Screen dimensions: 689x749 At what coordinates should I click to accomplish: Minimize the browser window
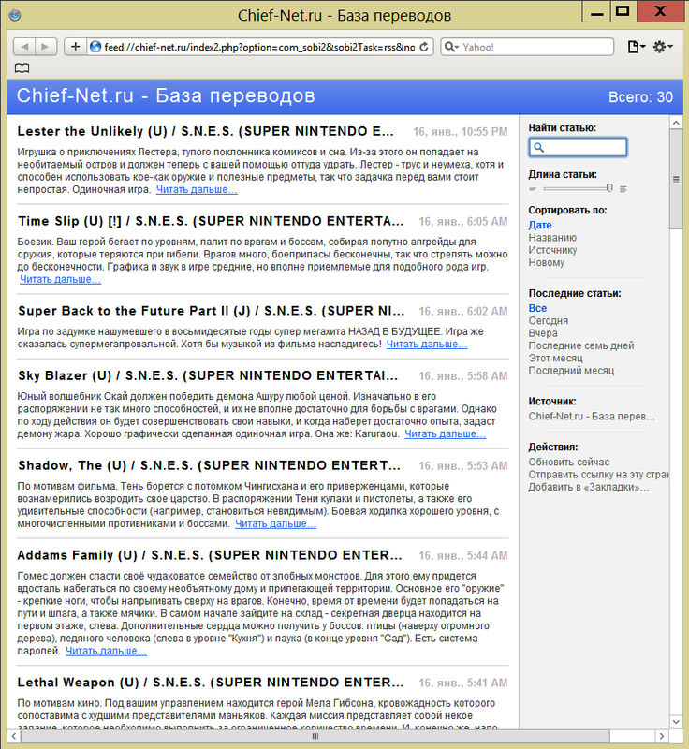coord(596,11)
